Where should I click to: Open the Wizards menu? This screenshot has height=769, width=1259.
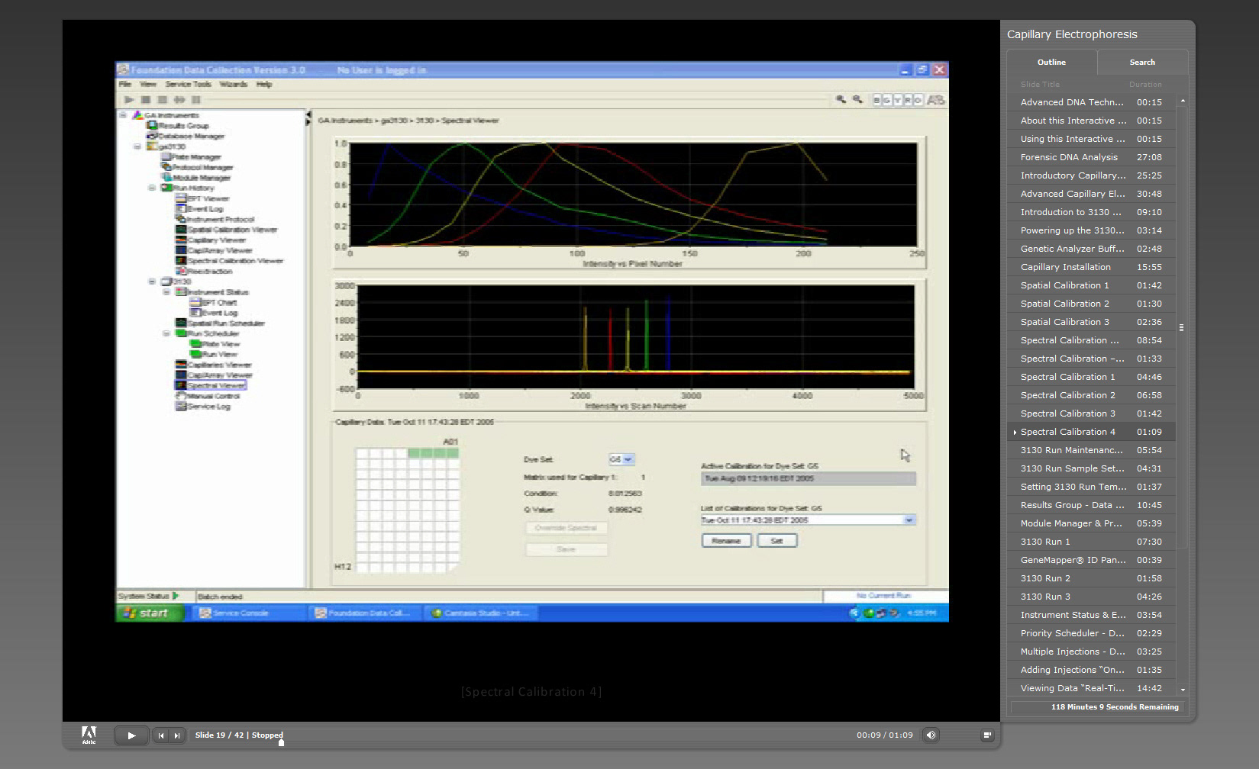pos(233,84)
